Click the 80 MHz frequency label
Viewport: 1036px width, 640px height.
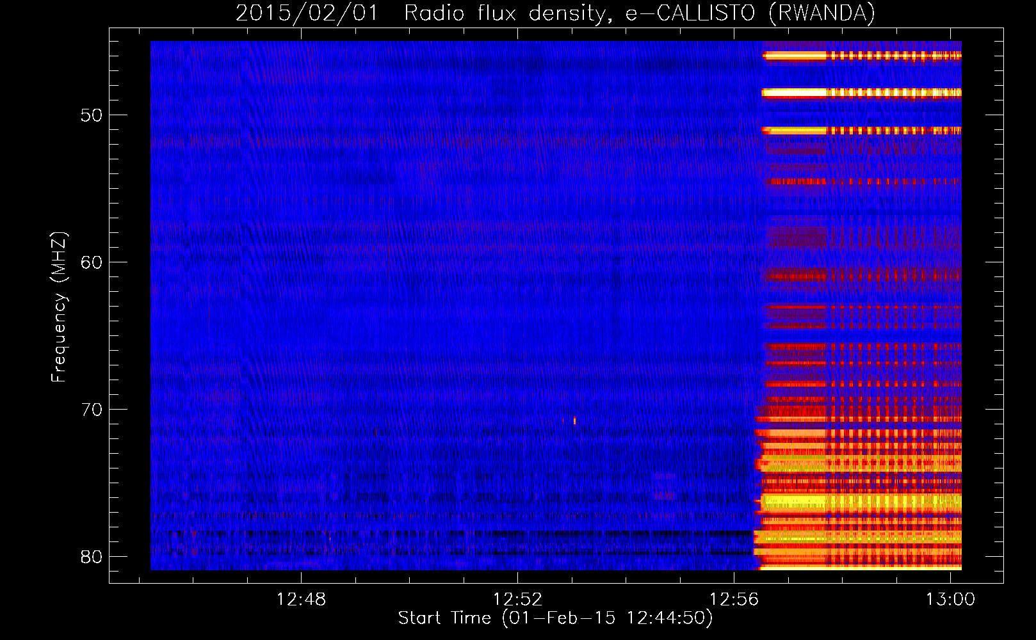pos(92,557)
